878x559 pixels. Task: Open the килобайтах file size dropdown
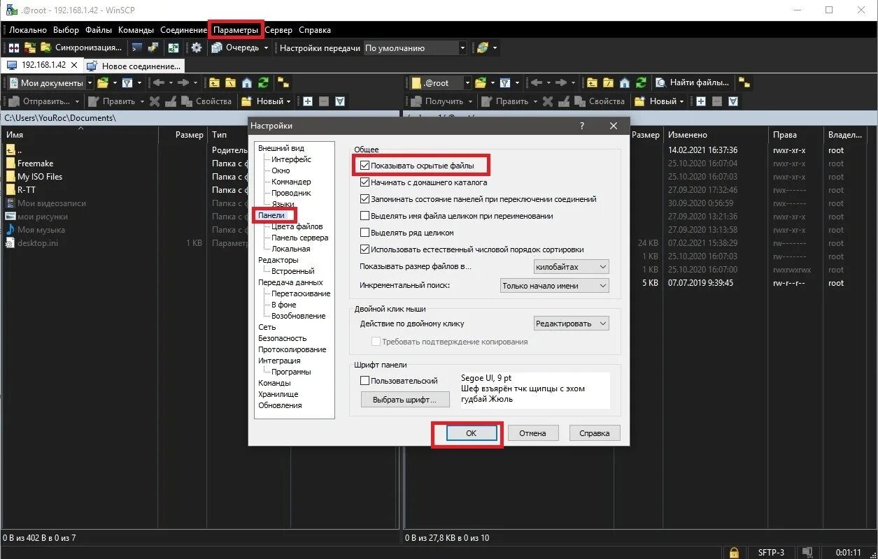point(571,267)
